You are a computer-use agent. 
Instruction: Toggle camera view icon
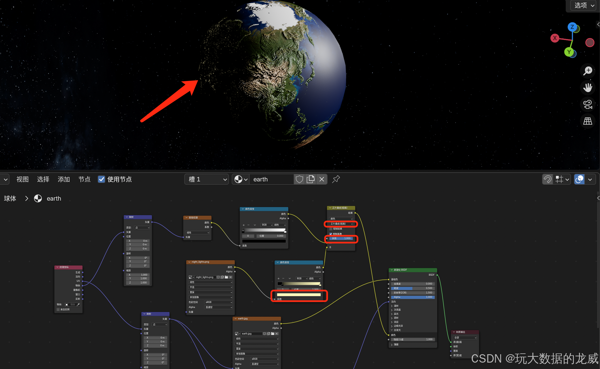[x=588, y=104]
